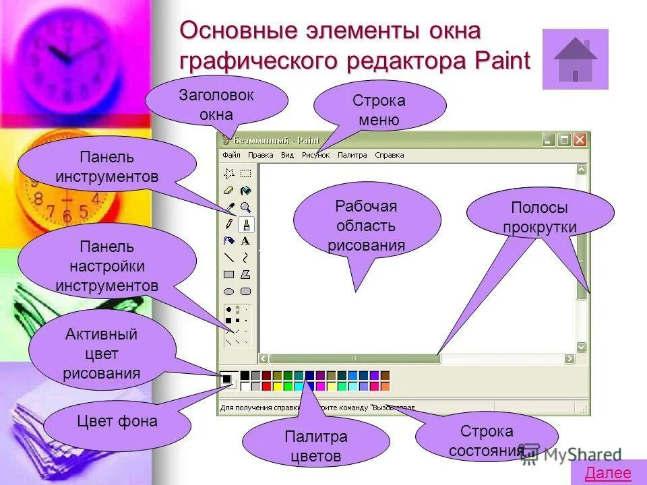Screen dimensions: 647x485
Task: Select the Polygon shape tool
Action: pyautogui.click(x=246, y=274)
